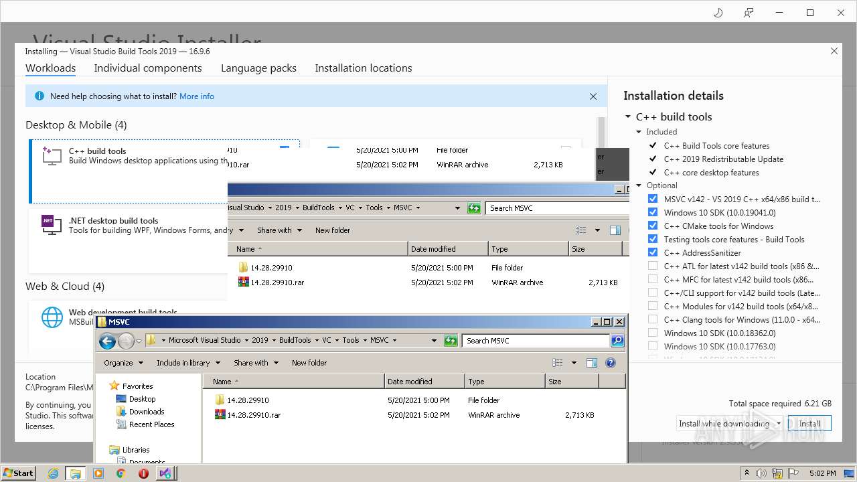857x482 pixels.
Task: Uncheck C++ CMake tools for Windows
Action: point(653,226)
